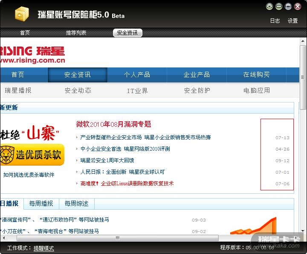The image size is (307, 254).
Task: Close the window with the red X button
Action: 298,6
